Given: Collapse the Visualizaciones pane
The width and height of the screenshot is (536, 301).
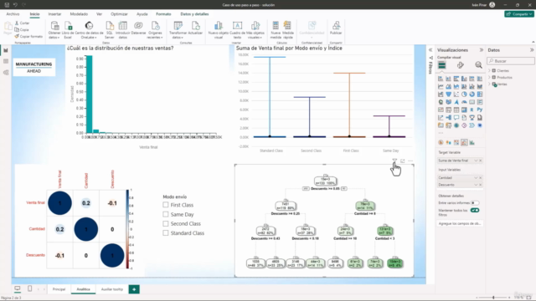Looking at the screenshot, I should (482, 50).
